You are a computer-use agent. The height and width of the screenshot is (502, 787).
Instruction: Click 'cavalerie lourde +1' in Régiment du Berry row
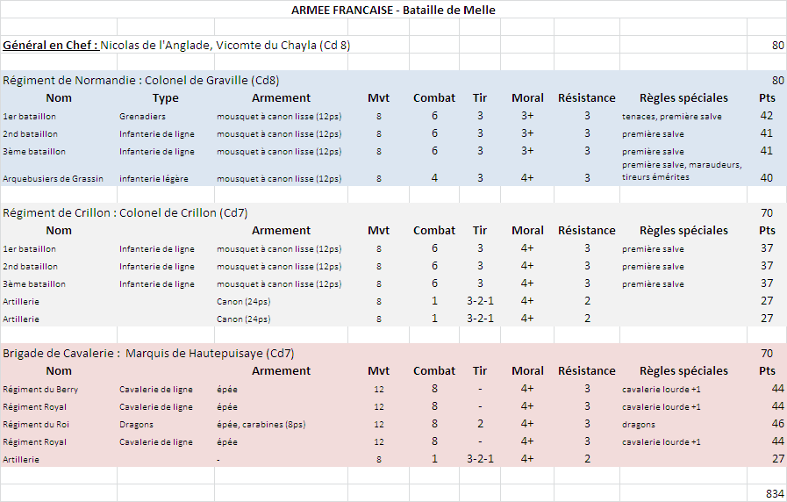pos(661,390)
